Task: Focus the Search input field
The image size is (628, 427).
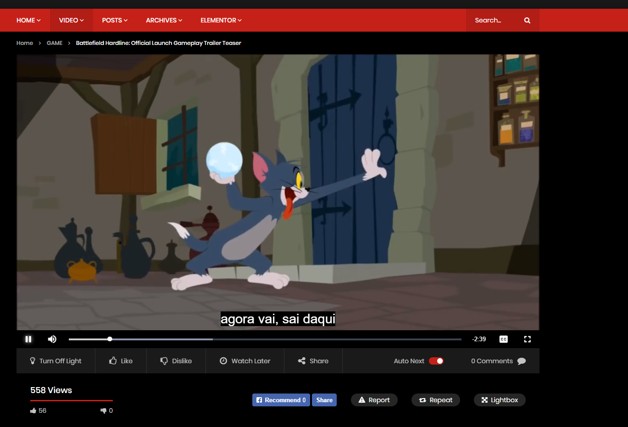Action: point(494,20)
